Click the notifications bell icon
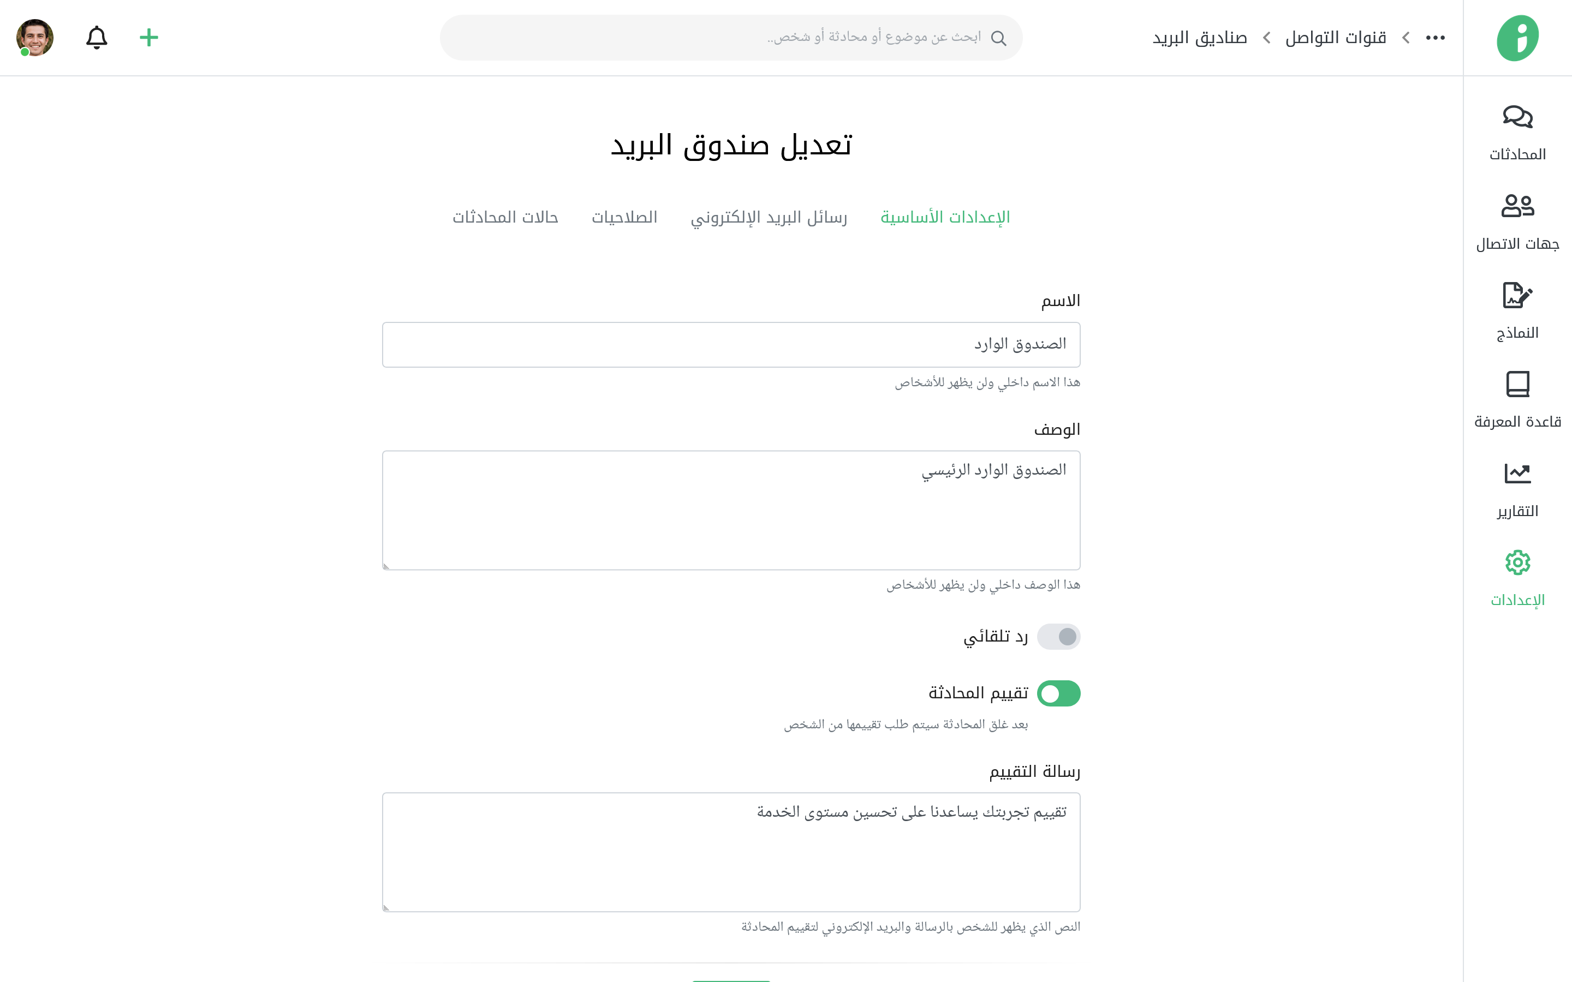Image resolution: width=1572 pixels, height=982 pixels. [x=97, y=38]
